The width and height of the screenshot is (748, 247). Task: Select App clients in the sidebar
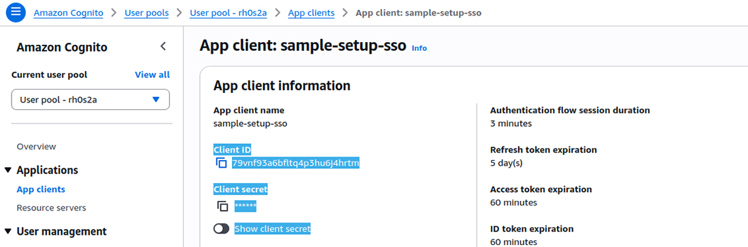click(41, 189)
